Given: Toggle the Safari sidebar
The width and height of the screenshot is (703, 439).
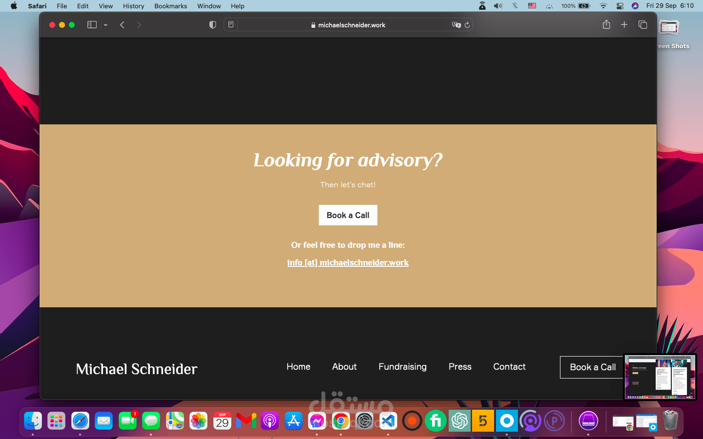Looking at the screenshot, I should [x=92, y=25].
